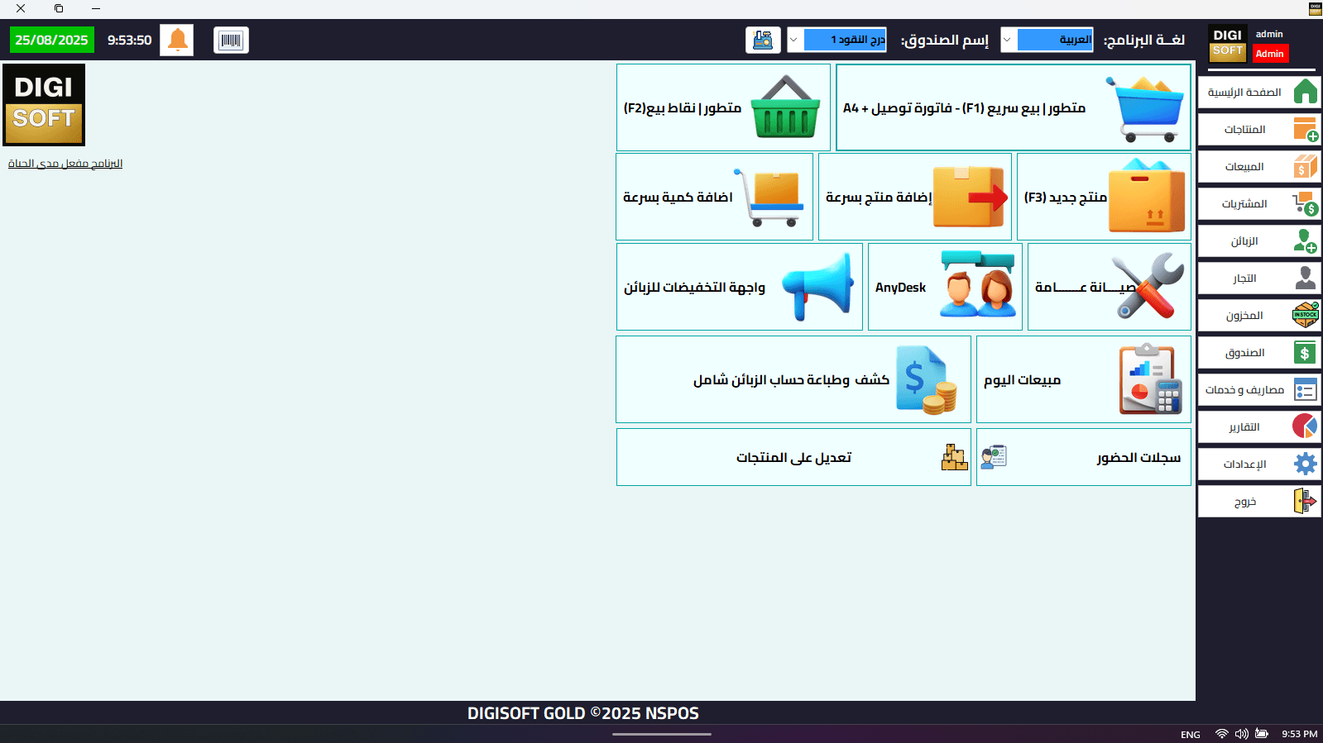Open general maintenance wrench tools tile
The width and height of the screenshot is (1323, 743).
coord(1110,287)
